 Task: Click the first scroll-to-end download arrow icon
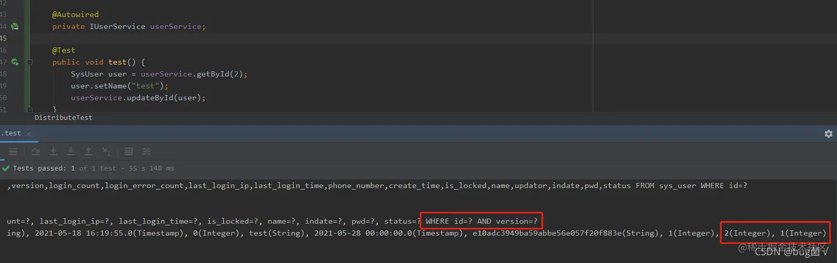(x=54, y=151)
